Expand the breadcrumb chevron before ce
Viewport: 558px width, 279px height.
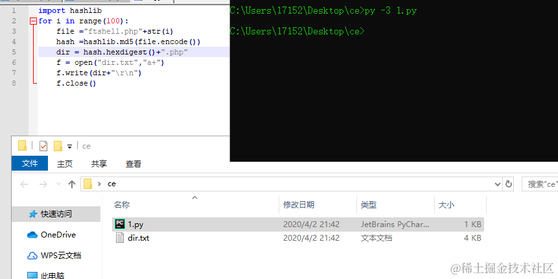[x=99, y=184]
